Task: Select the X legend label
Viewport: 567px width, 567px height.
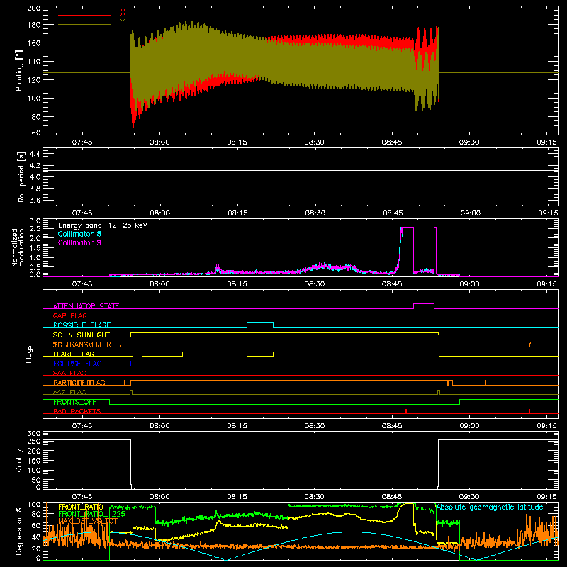Action: click(123, 13)
